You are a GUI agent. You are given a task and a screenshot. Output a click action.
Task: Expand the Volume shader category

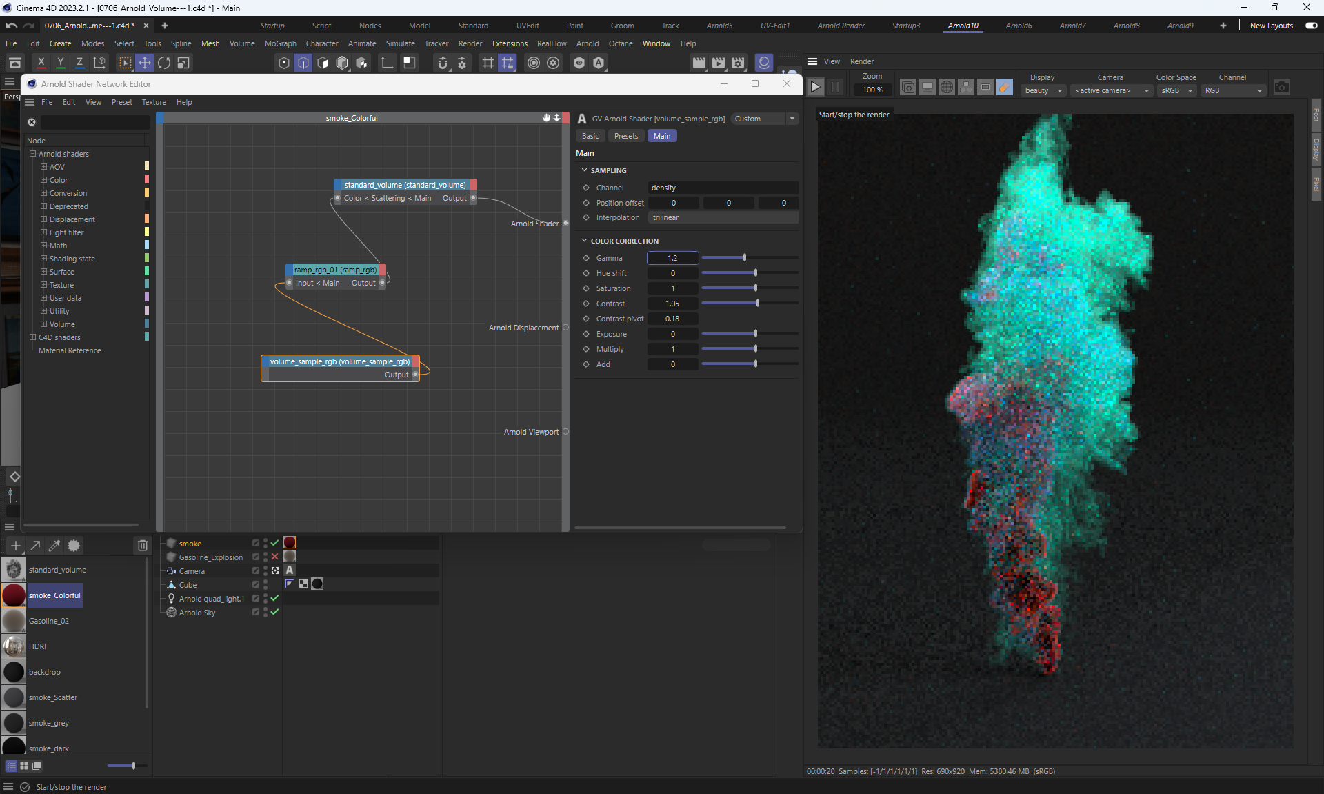pyautogui.click(x=43, y=324)
